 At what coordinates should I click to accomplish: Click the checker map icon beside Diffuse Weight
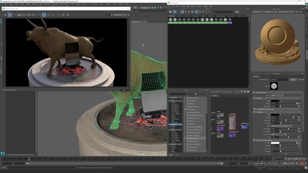(x=299, y=103)
